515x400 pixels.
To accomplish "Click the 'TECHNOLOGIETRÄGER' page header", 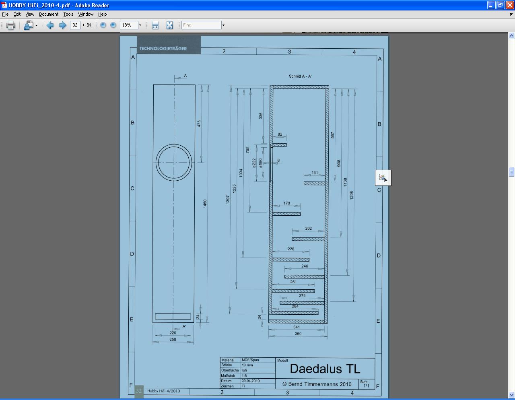I will coord(163,48).
